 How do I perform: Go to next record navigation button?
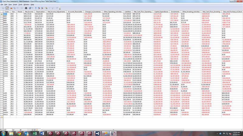tap(33, 130)
